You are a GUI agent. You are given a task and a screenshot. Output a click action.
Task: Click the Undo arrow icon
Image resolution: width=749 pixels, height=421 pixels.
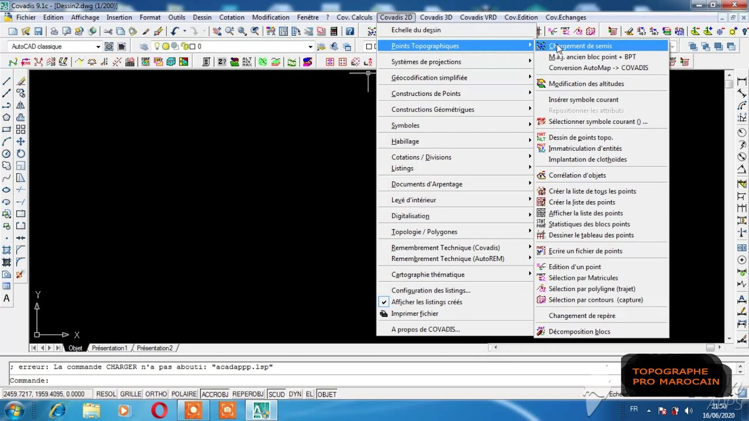click(174, 31)
